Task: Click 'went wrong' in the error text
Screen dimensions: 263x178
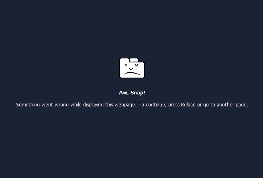Action: point(55,105)
